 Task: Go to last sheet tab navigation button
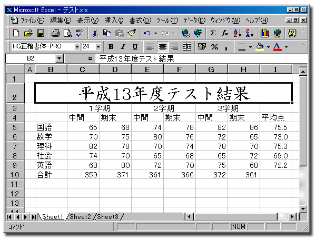click(x=34, y=217)
